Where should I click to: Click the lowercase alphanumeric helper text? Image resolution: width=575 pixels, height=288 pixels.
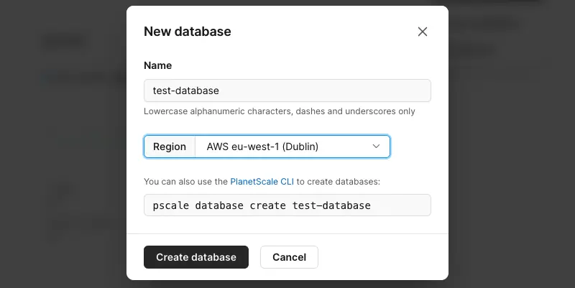[279, 111]
